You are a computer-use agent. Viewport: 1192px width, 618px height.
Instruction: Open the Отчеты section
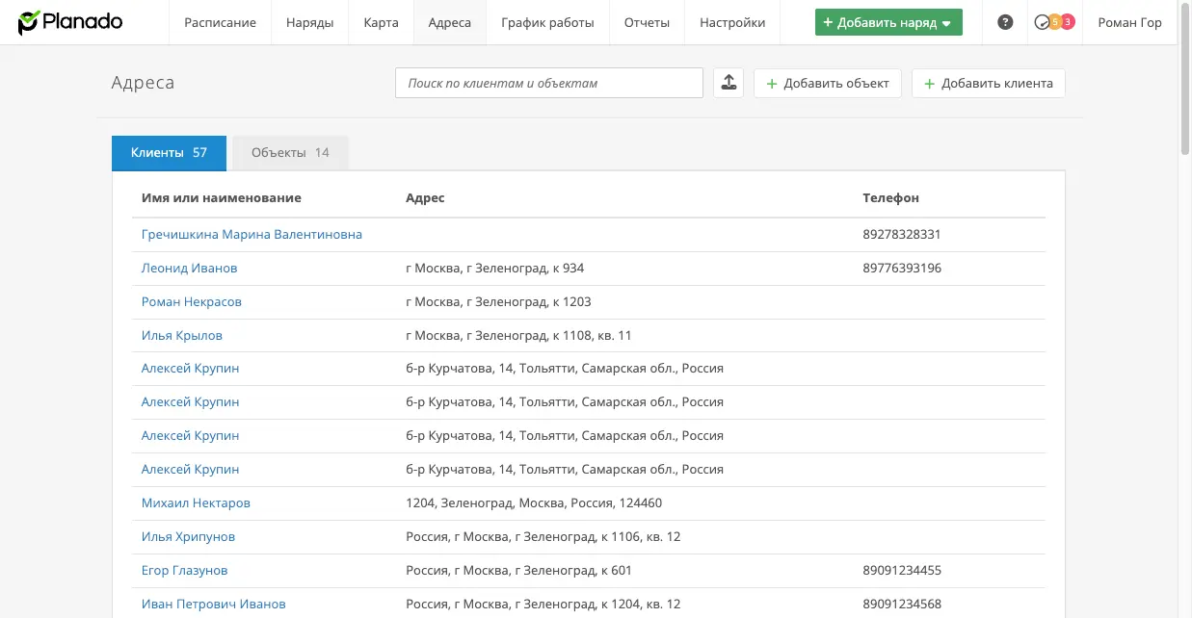tap(647, 22)
